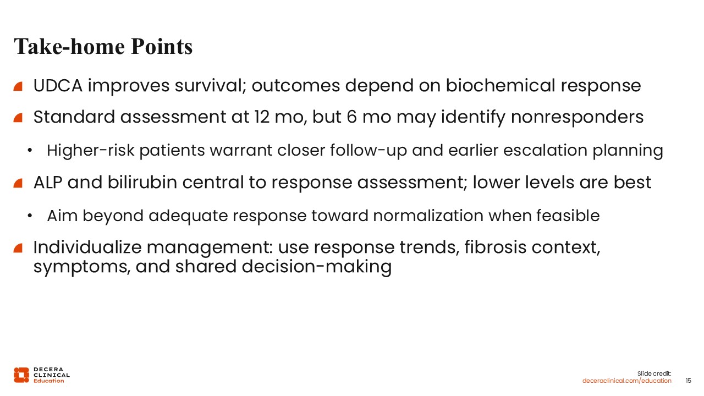Click the DECERA CLINICAL logo text
The image size is (704, 396).
click(52, 372)
